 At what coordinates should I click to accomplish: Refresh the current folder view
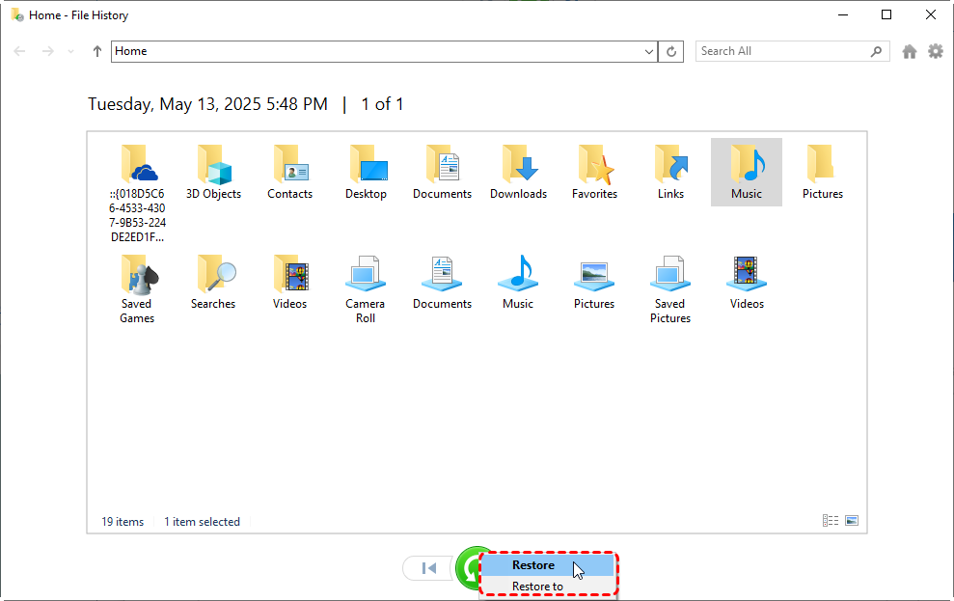pyautogui.click(x=672, y=52)
